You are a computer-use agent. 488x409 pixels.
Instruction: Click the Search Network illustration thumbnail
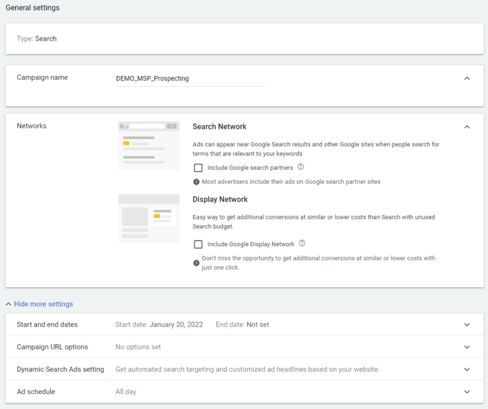149,146
